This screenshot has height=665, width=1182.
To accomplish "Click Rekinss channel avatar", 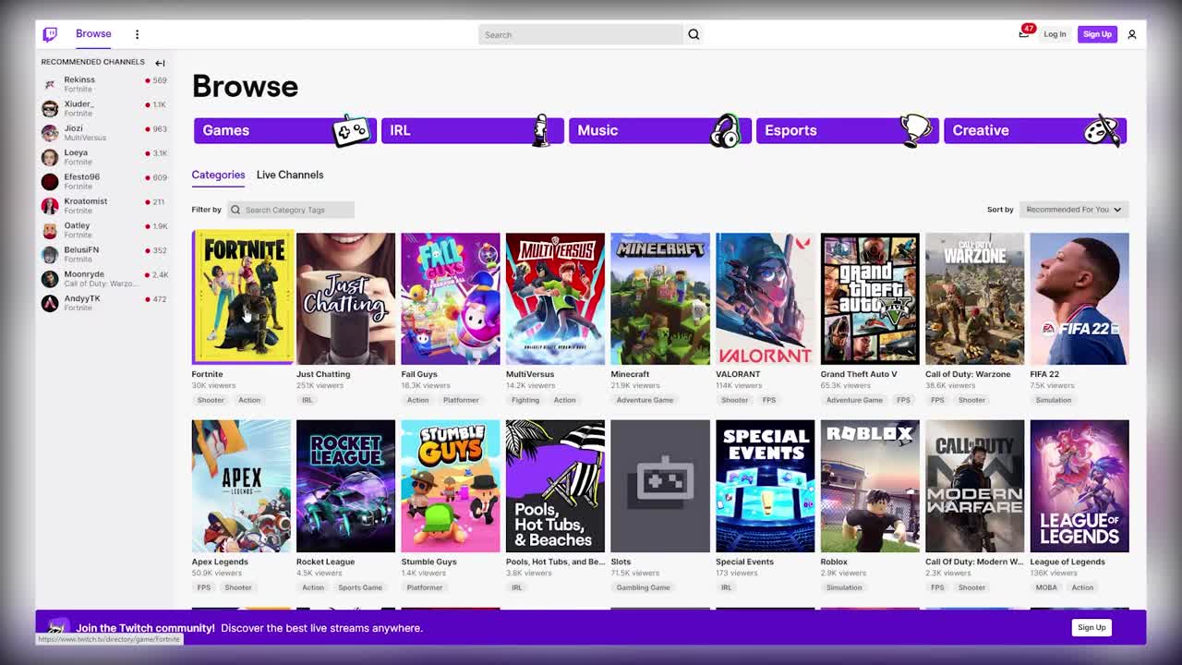I will click(50, 84).
